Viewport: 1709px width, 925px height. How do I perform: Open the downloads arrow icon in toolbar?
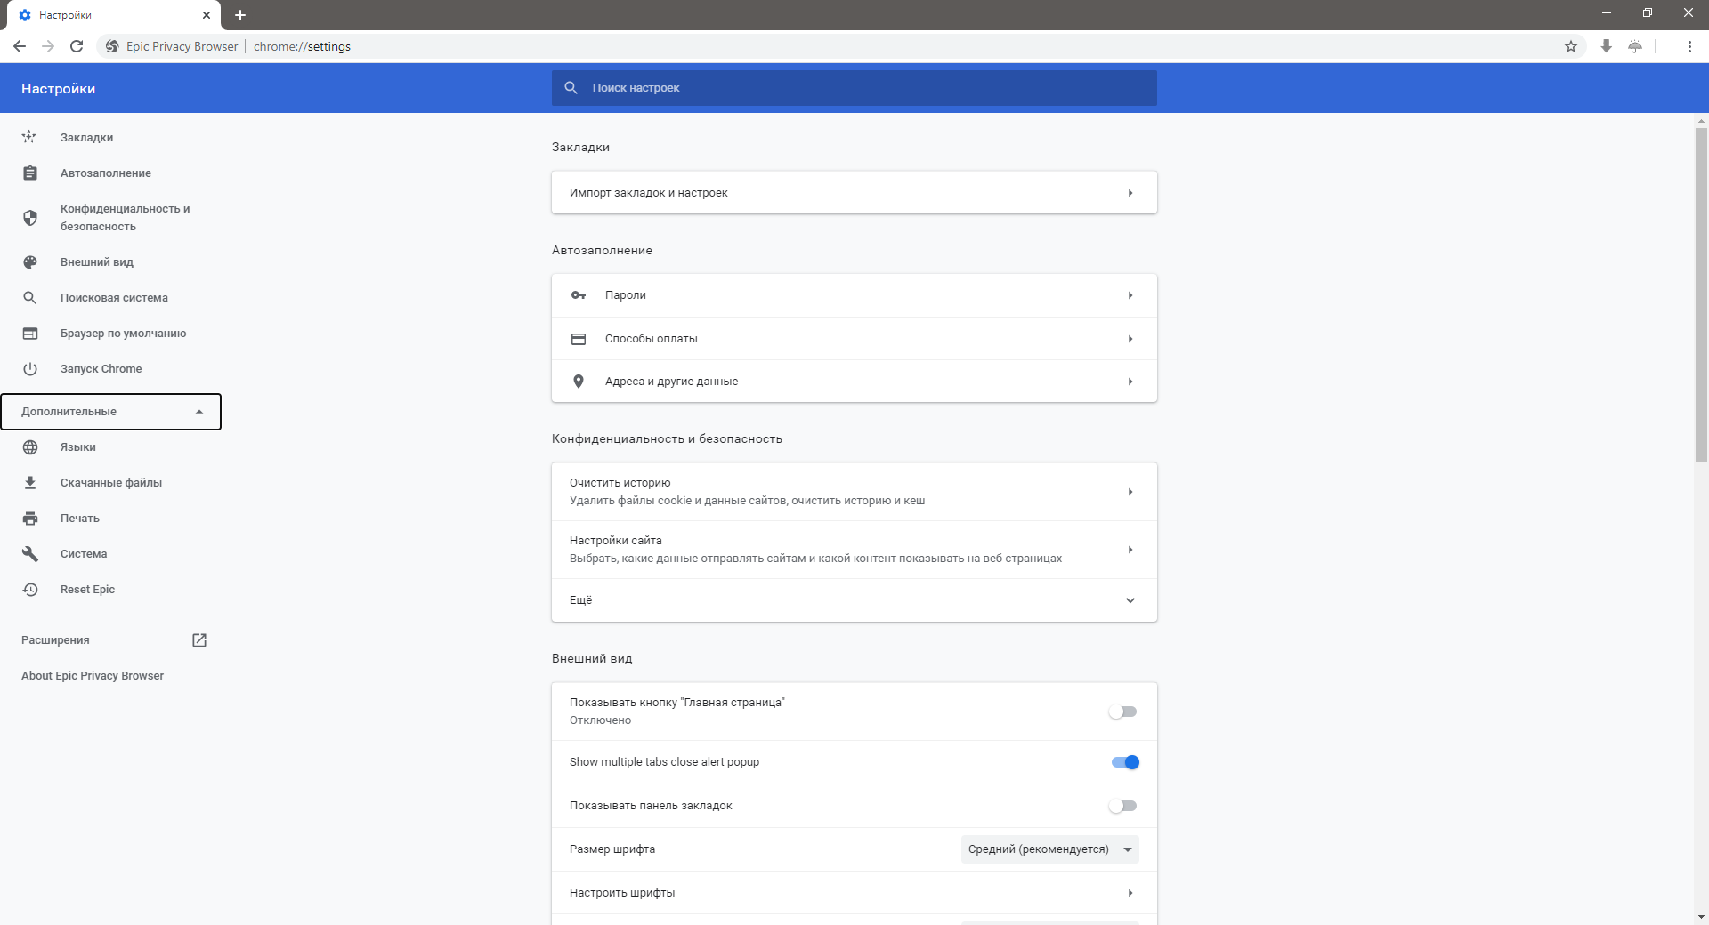1606,46
